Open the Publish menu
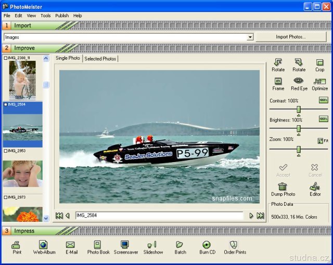This screenshot has height=265, width=333. tap(62, 16)
